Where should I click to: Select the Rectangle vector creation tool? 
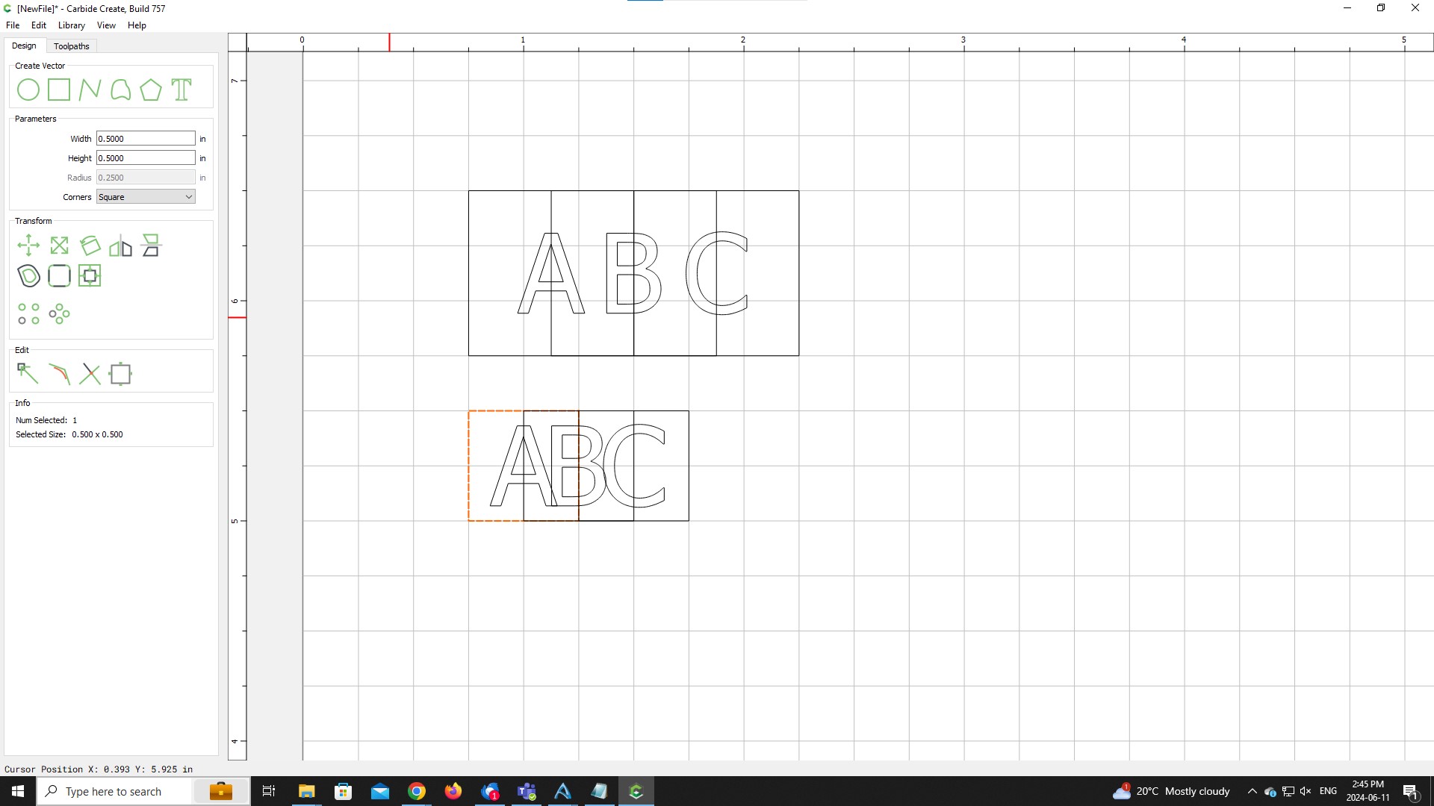[x=59, y=90]
